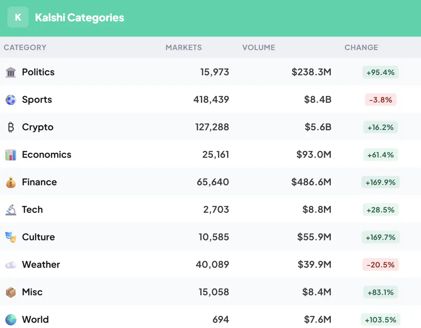421x328 pixels.
Task: Click the Kalshi Categories title
Action: pyautogui.click(x=80, y=17)
